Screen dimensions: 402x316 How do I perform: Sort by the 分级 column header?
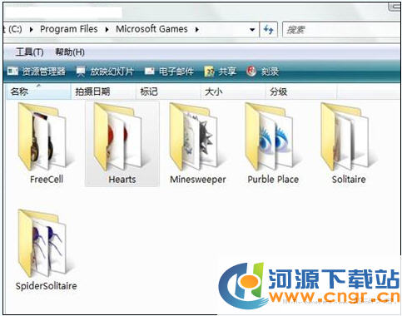coord(301,91)
